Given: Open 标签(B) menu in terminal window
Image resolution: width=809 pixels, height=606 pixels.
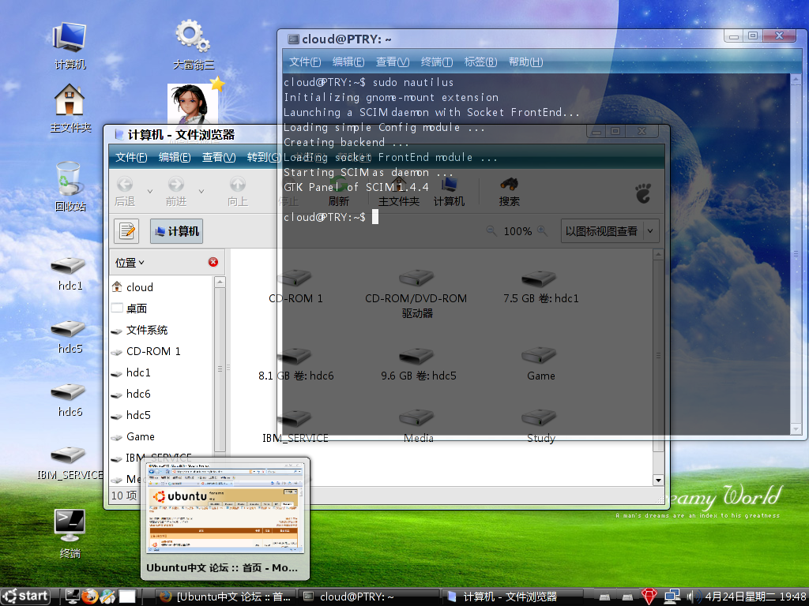Looking at the screenshot, I should 480,62.
